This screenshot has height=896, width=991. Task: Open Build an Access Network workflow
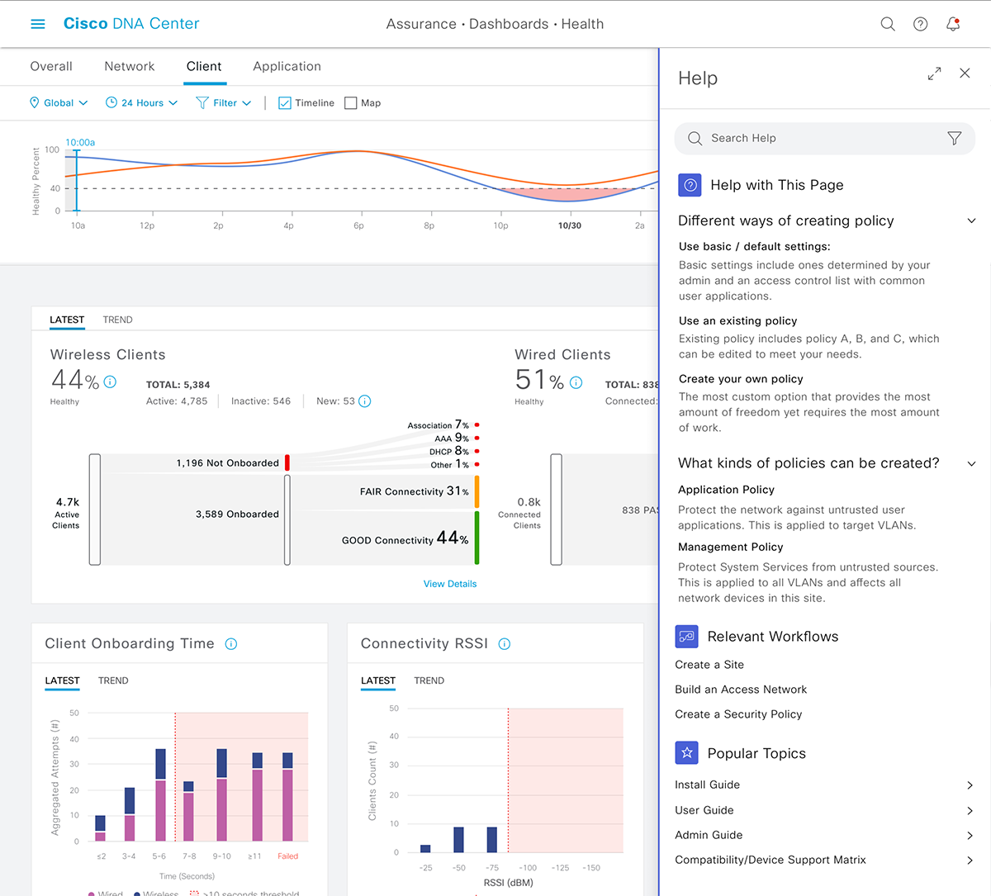pyautogui.click(x=741, y=690)
